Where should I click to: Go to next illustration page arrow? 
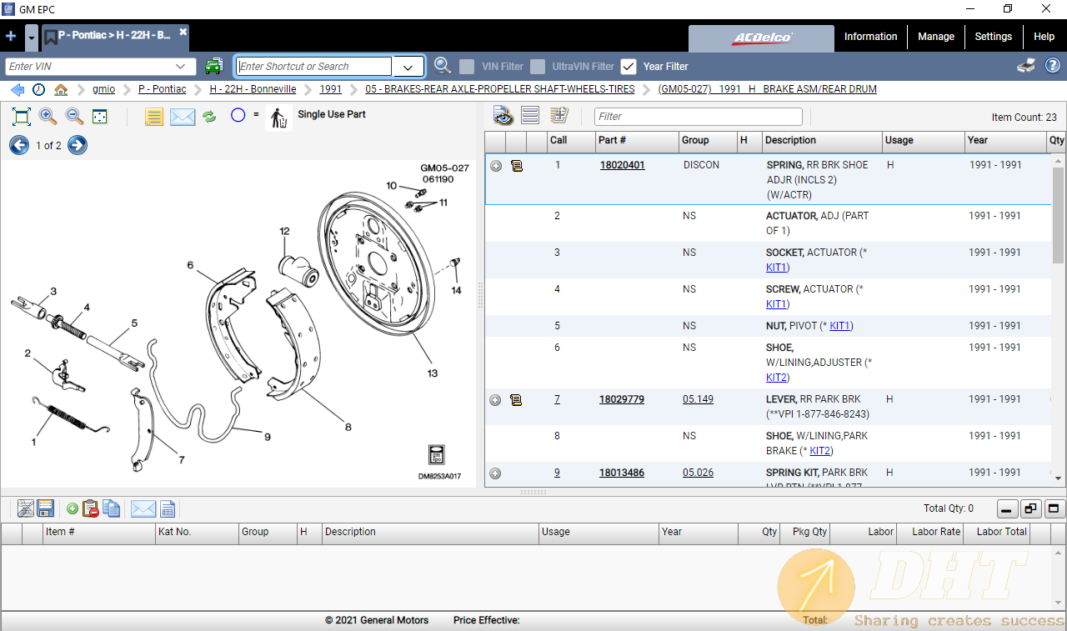pos(78,146)
